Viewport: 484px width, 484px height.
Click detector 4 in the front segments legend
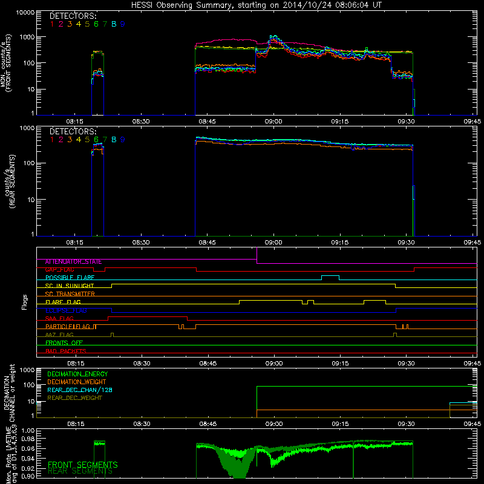pyautogui.click(x=79, y=24)
